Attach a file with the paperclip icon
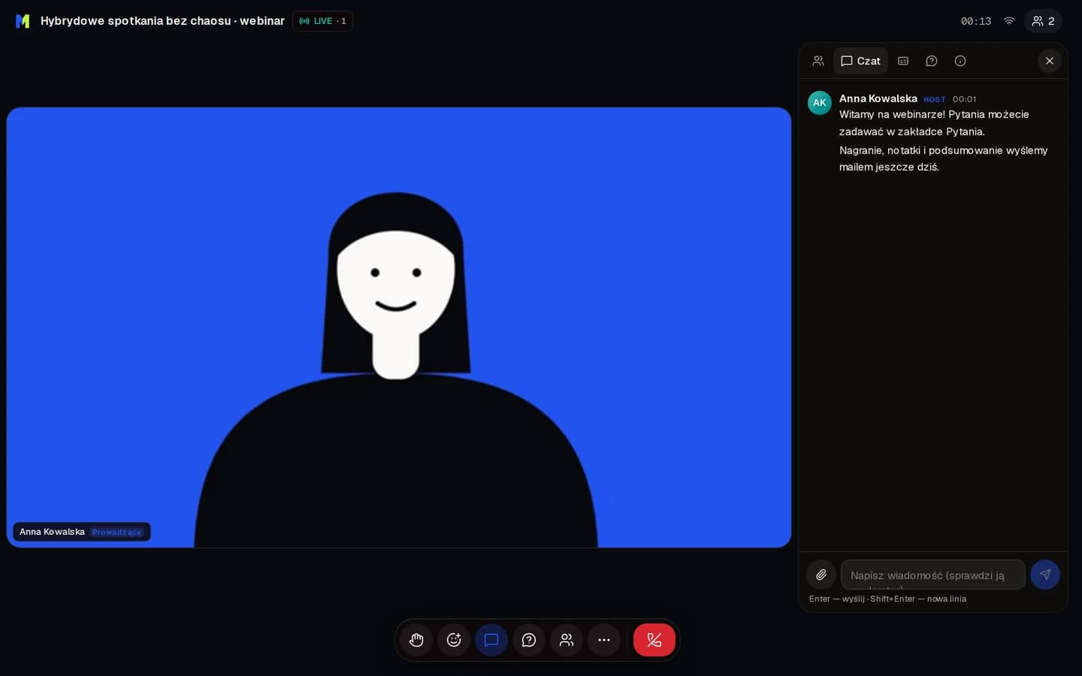Image resolution: width=1082 pixels, height=676 pixels. 821,575
